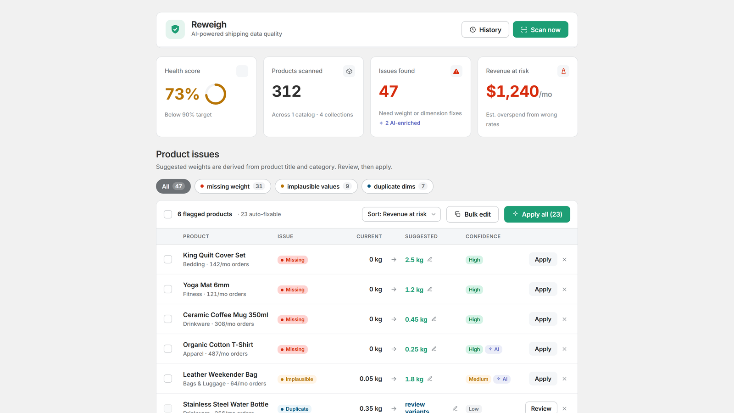Click the Products scanned box icon

[349, 71]
